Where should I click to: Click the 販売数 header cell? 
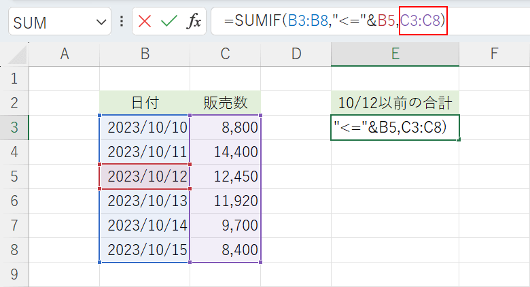click(226, 103)
